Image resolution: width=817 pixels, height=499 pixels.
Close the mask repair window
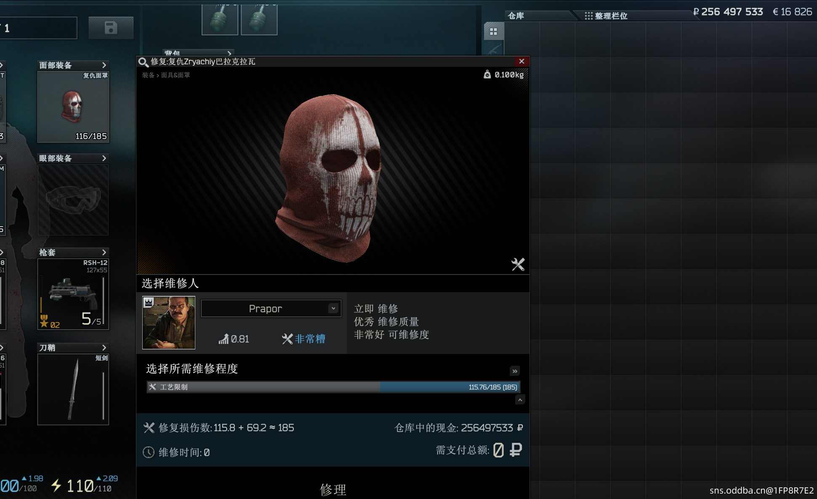tap(522, 61)
